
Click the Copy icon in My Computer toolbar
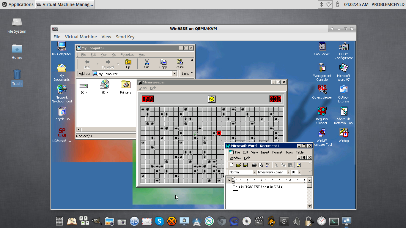pyautogui.click(x=163, y=64)
